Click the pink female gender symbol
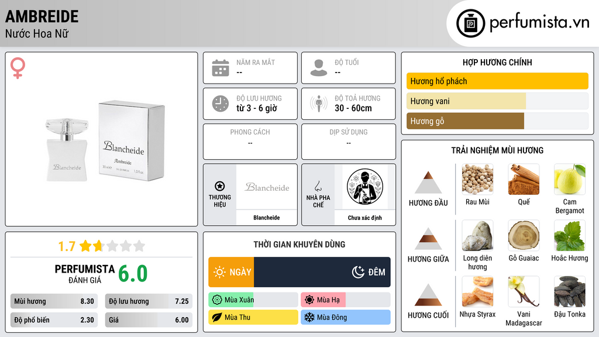This screenshot has width=599, height=337. [x=18, y=68]
